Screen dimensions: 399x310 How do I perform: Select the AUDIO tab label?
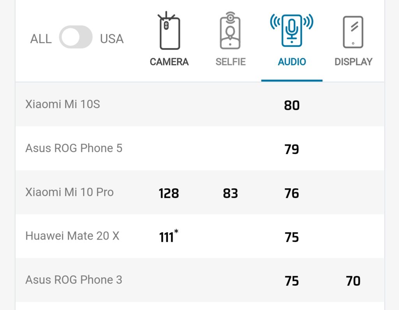(292, 62)
